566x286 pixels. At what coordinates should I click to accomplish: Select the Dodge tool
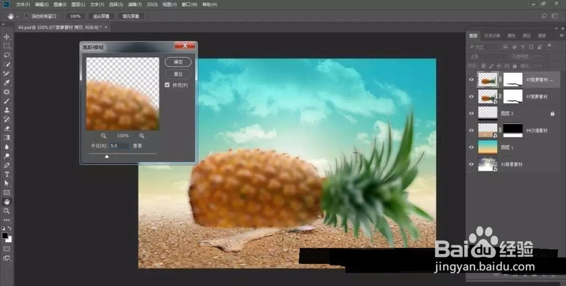coord(6,156)
